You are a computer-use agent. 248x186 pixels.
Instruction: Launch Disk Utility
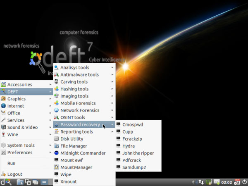pos(84,139)
